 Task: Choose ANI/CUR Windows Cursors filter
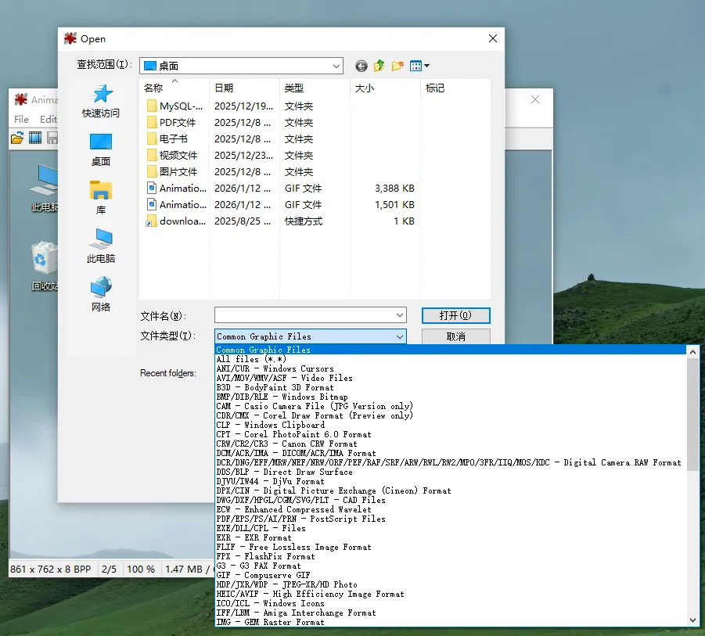(451, 368)
